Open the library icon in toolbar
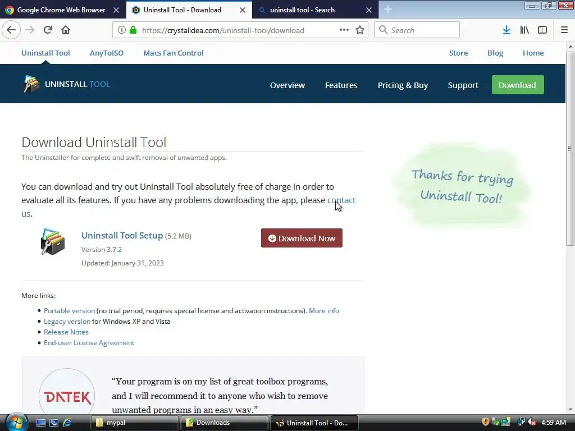The height and width of the screenshot is (431, 575). (524, 30)
